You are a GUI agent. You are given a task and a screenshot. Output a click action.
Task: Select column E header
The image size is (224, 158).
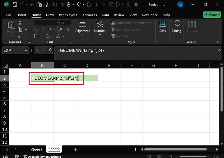109,65
